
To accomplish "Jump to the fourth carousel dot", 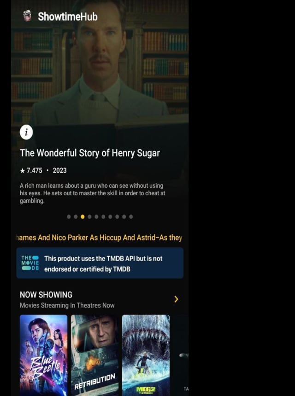I will (89, 217).
